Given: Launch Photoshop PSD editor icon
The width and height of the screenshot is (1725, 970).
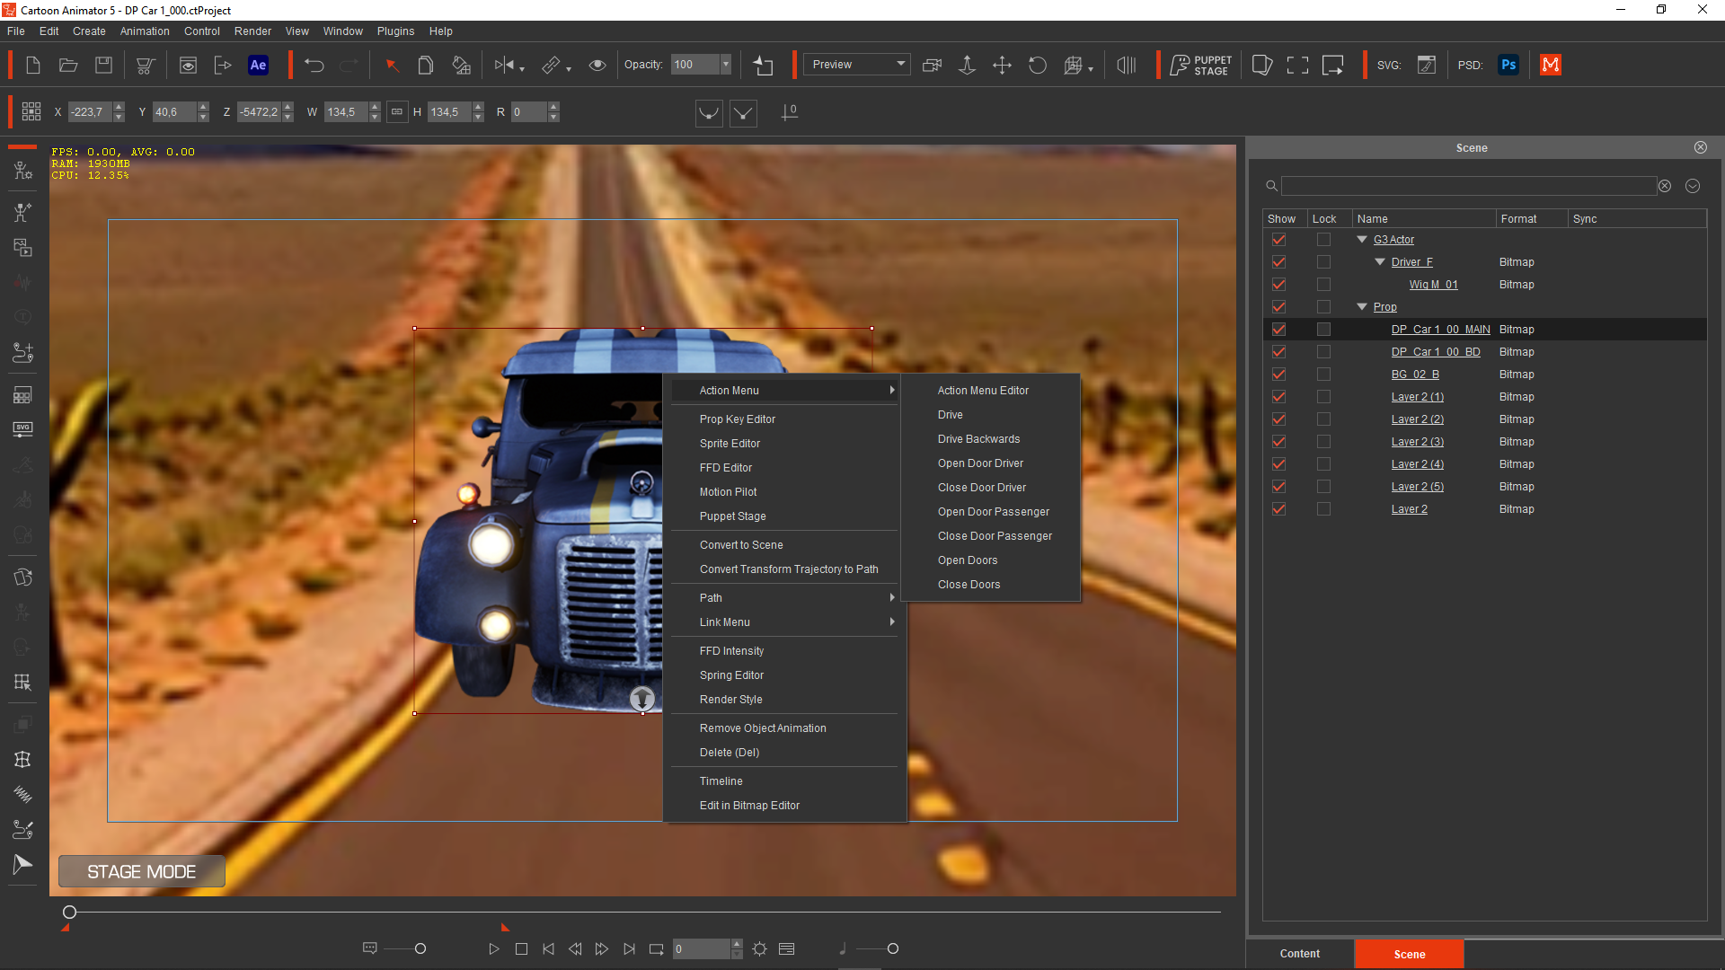Looking at the screenshot, I should tap(1508, 65).
